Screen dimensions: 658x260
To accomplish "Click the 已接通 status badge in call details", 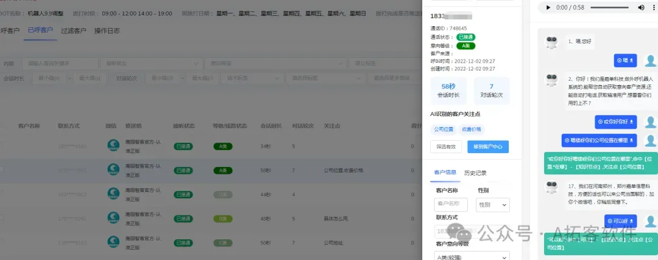I will [466, 37].
